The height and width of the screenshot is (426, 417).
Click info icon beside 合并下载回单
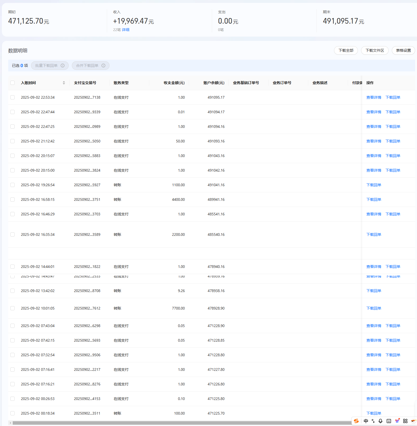click(103, 66)
